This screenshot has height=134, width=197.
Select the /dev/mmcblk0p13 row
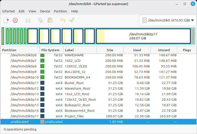click(98, 94)
